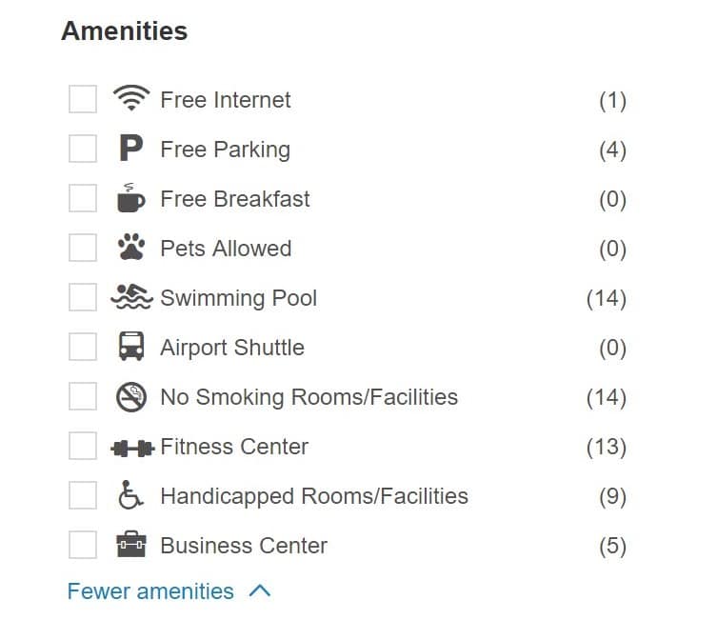This screenshot has height=620, width=717.
Task: Click the coffee cup Free Breakfast icon
Action: pyautogui.click(x=130, y=197)
